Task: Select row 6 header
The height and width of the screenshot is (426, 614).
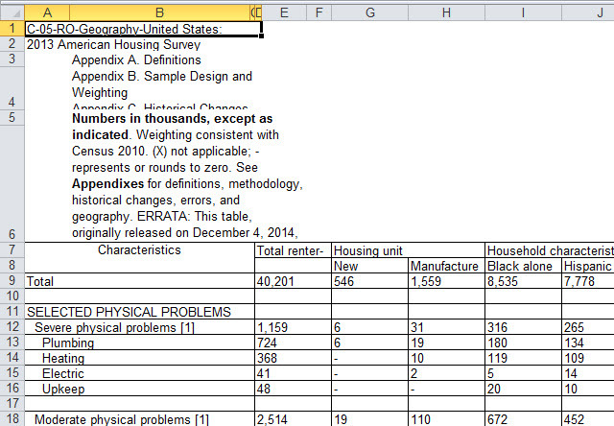Action: (12, 183)
